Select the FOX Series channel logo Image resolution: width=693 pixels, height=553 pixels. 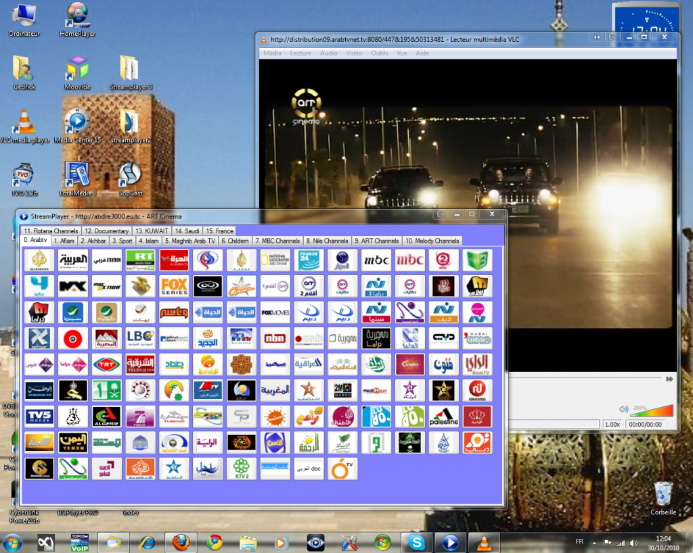(x=174, y=286)
